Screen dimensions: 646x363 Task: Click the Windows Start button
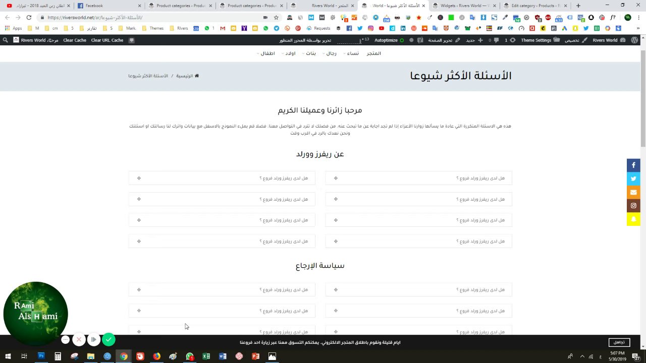(8, 356)
